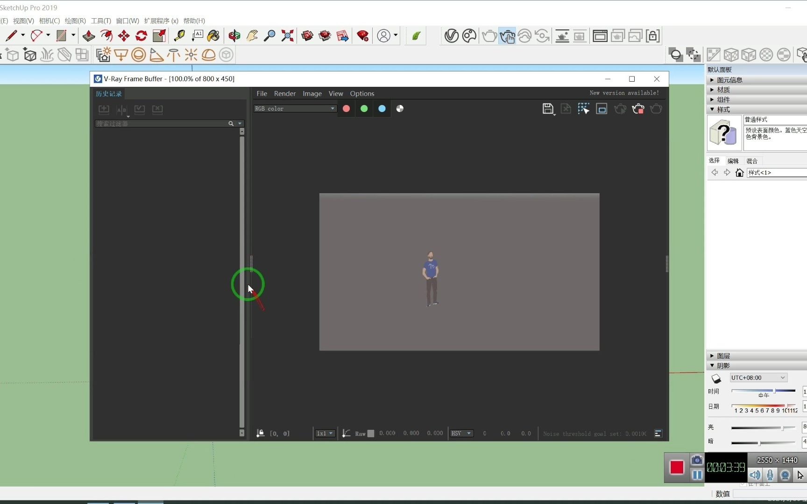Select the Push/Pull tool
Viewport: 807px width, 504px height.
click(88, 35)
